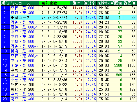
Task: Click the 複回値 column header
Action: 130,3
